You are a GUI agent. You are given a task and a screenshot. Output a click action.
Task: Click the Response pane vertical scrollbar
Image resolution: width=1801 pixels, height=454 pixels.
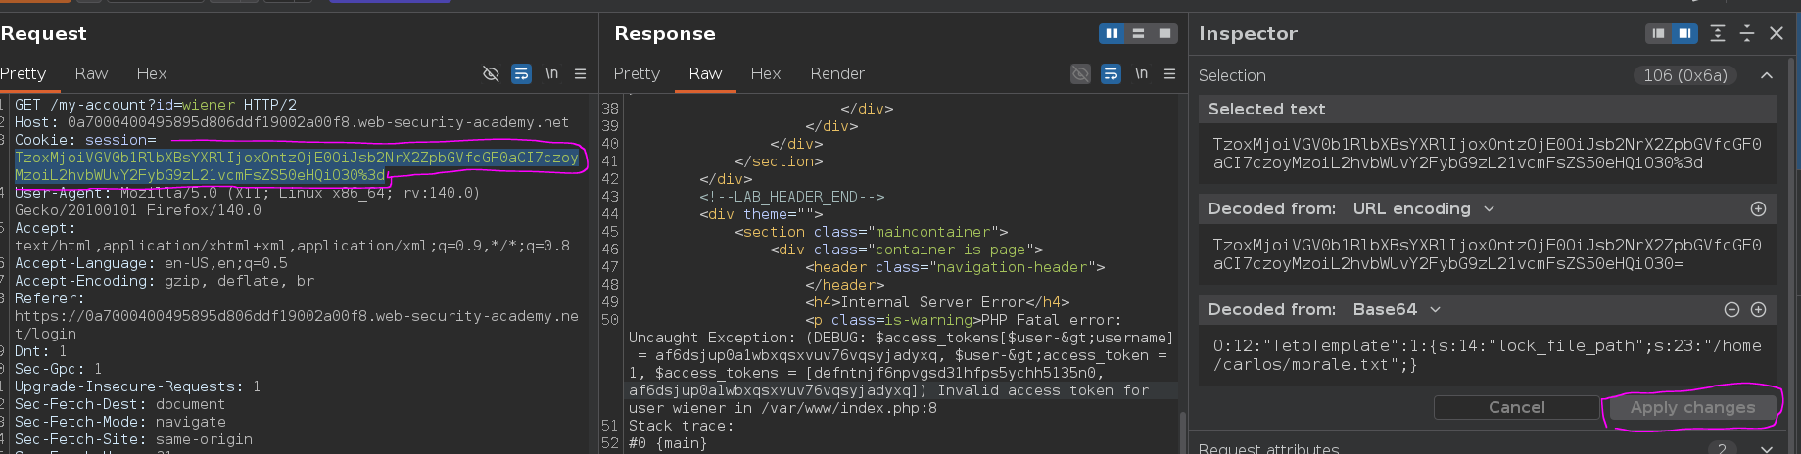click(x=1182, y=431)
